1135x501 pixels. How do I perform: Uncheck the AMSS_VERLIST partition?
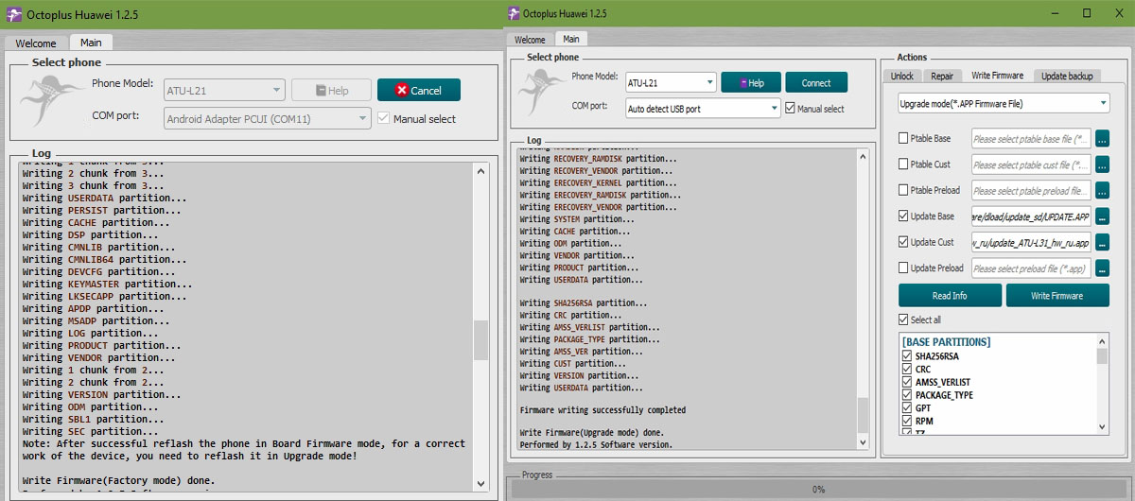[907, 382]
